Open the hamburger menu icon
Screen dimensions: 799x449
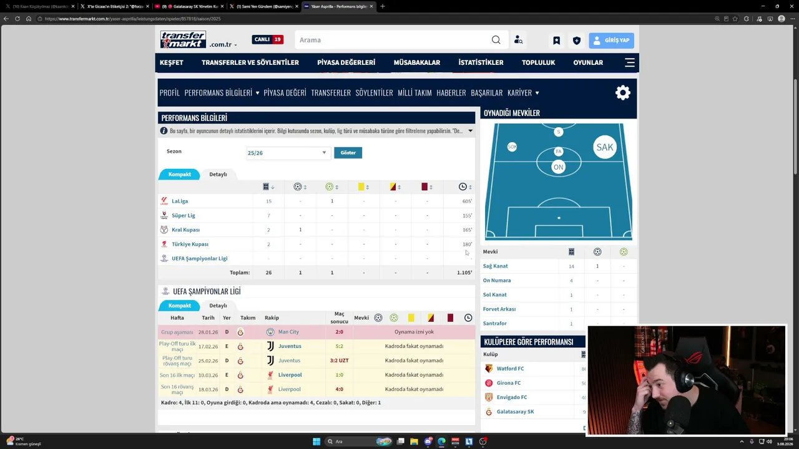(630, 62)
